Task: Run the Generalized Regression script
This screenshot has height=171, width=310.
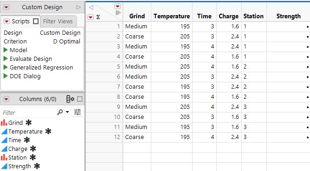Action: pyautogui.click(x=6, y=67)
